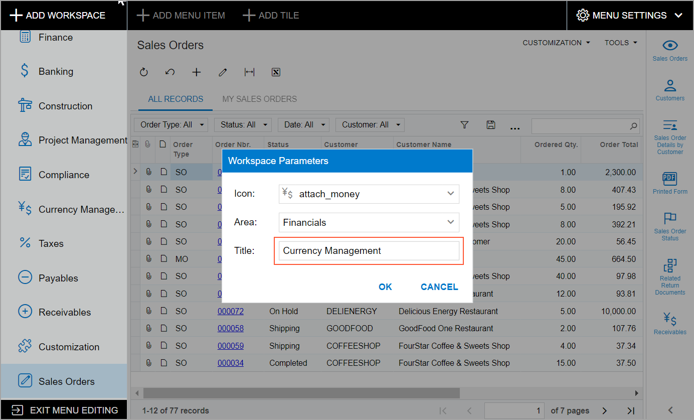Viewport: 694px width, 420px height.
Task: Click the Excel export icon
Action: coord(275,72)
